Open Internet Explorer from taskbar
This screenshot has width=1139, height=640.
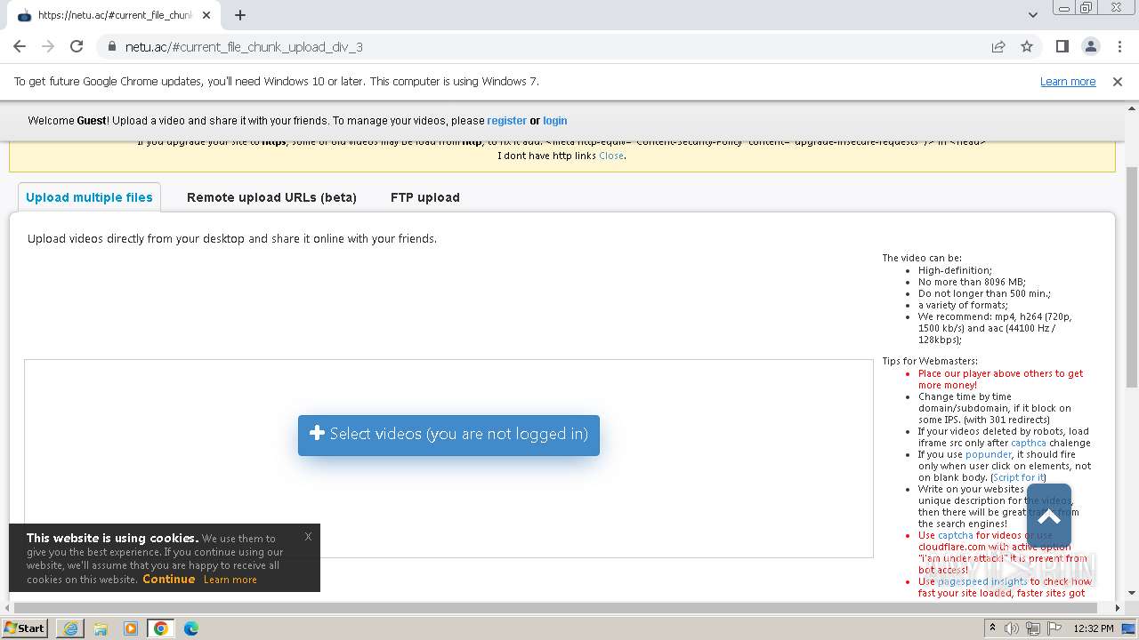pos(70,628)
